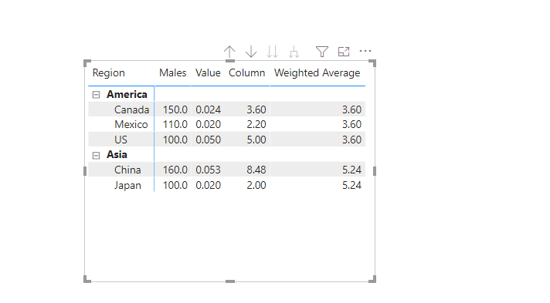Collapse the Asia group
550x303 pixels.
tap(96, 155)
